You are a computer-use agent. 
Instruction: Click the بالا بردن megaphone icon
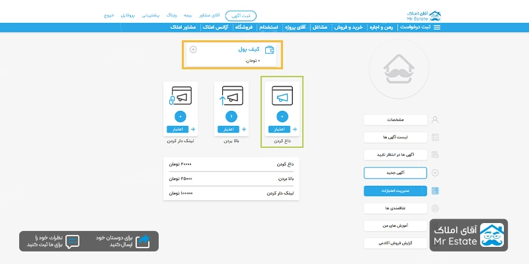[231, 98]
